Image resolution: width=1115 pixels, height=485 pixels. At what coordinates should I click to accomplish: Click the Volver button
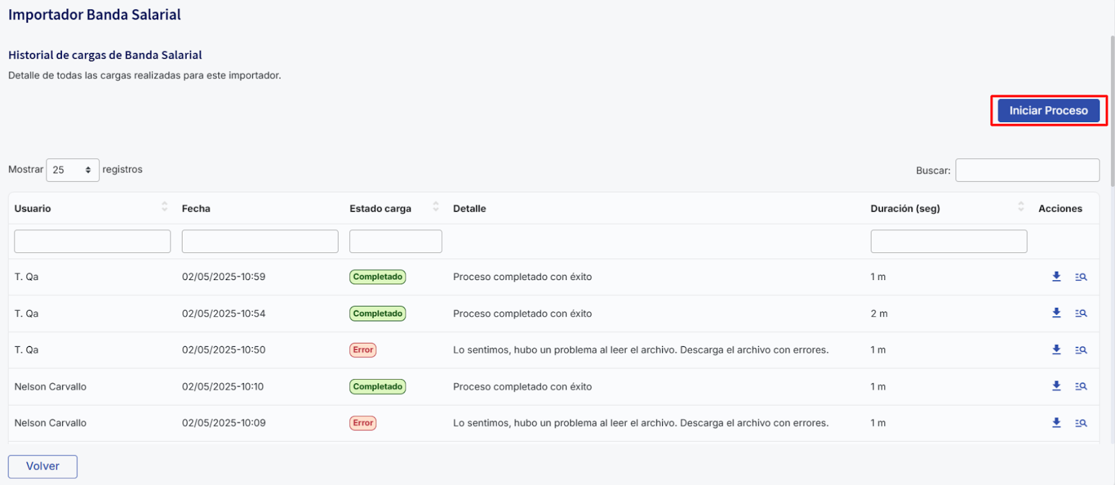click(x=43, y=466)
